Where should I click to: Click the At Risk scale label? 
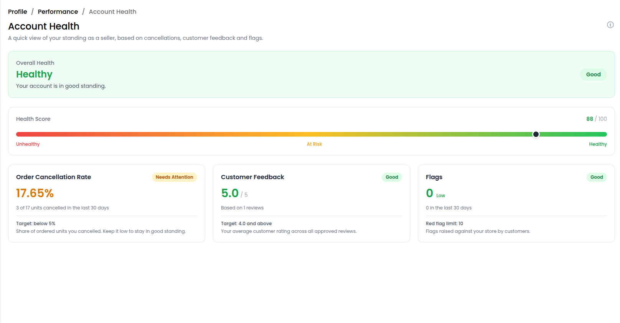(314, 144)
